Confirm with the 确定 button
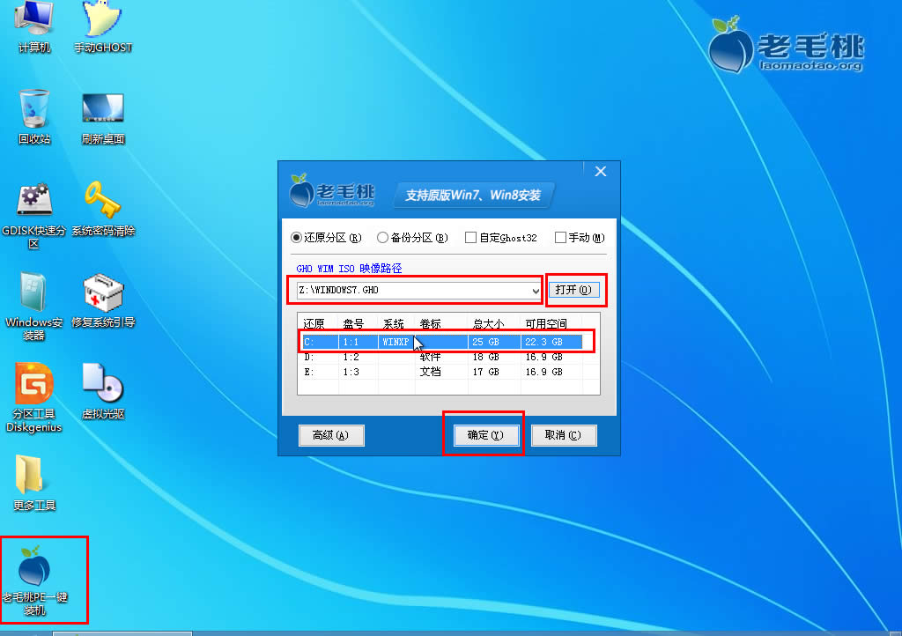This screenshot has height=636, width=902. pos(483,433)
